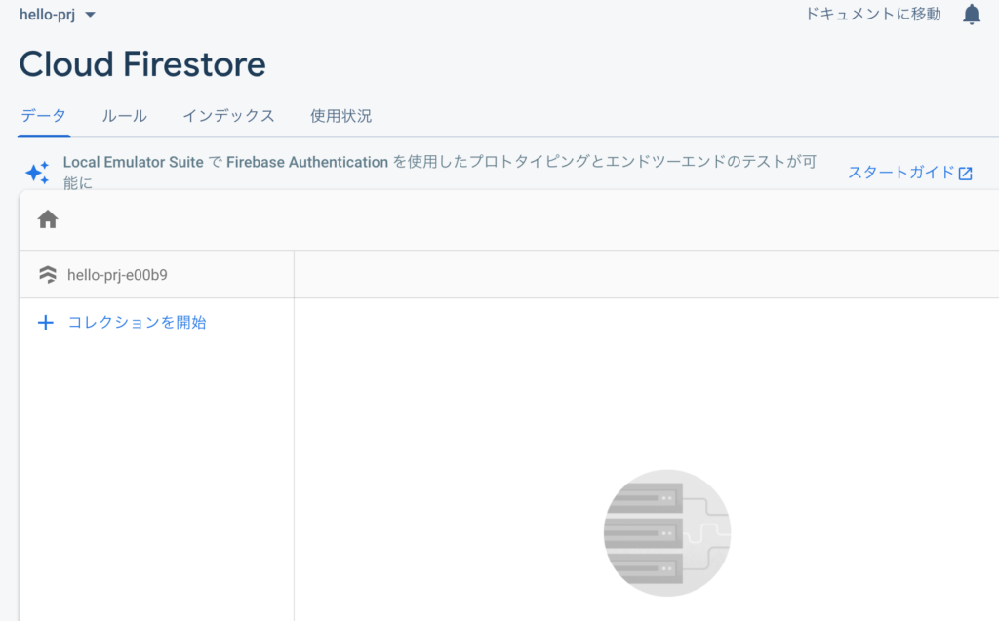Click the external link icon beside スタートガイド
This screenshot has width=999, height=621.
pos(966,172)
